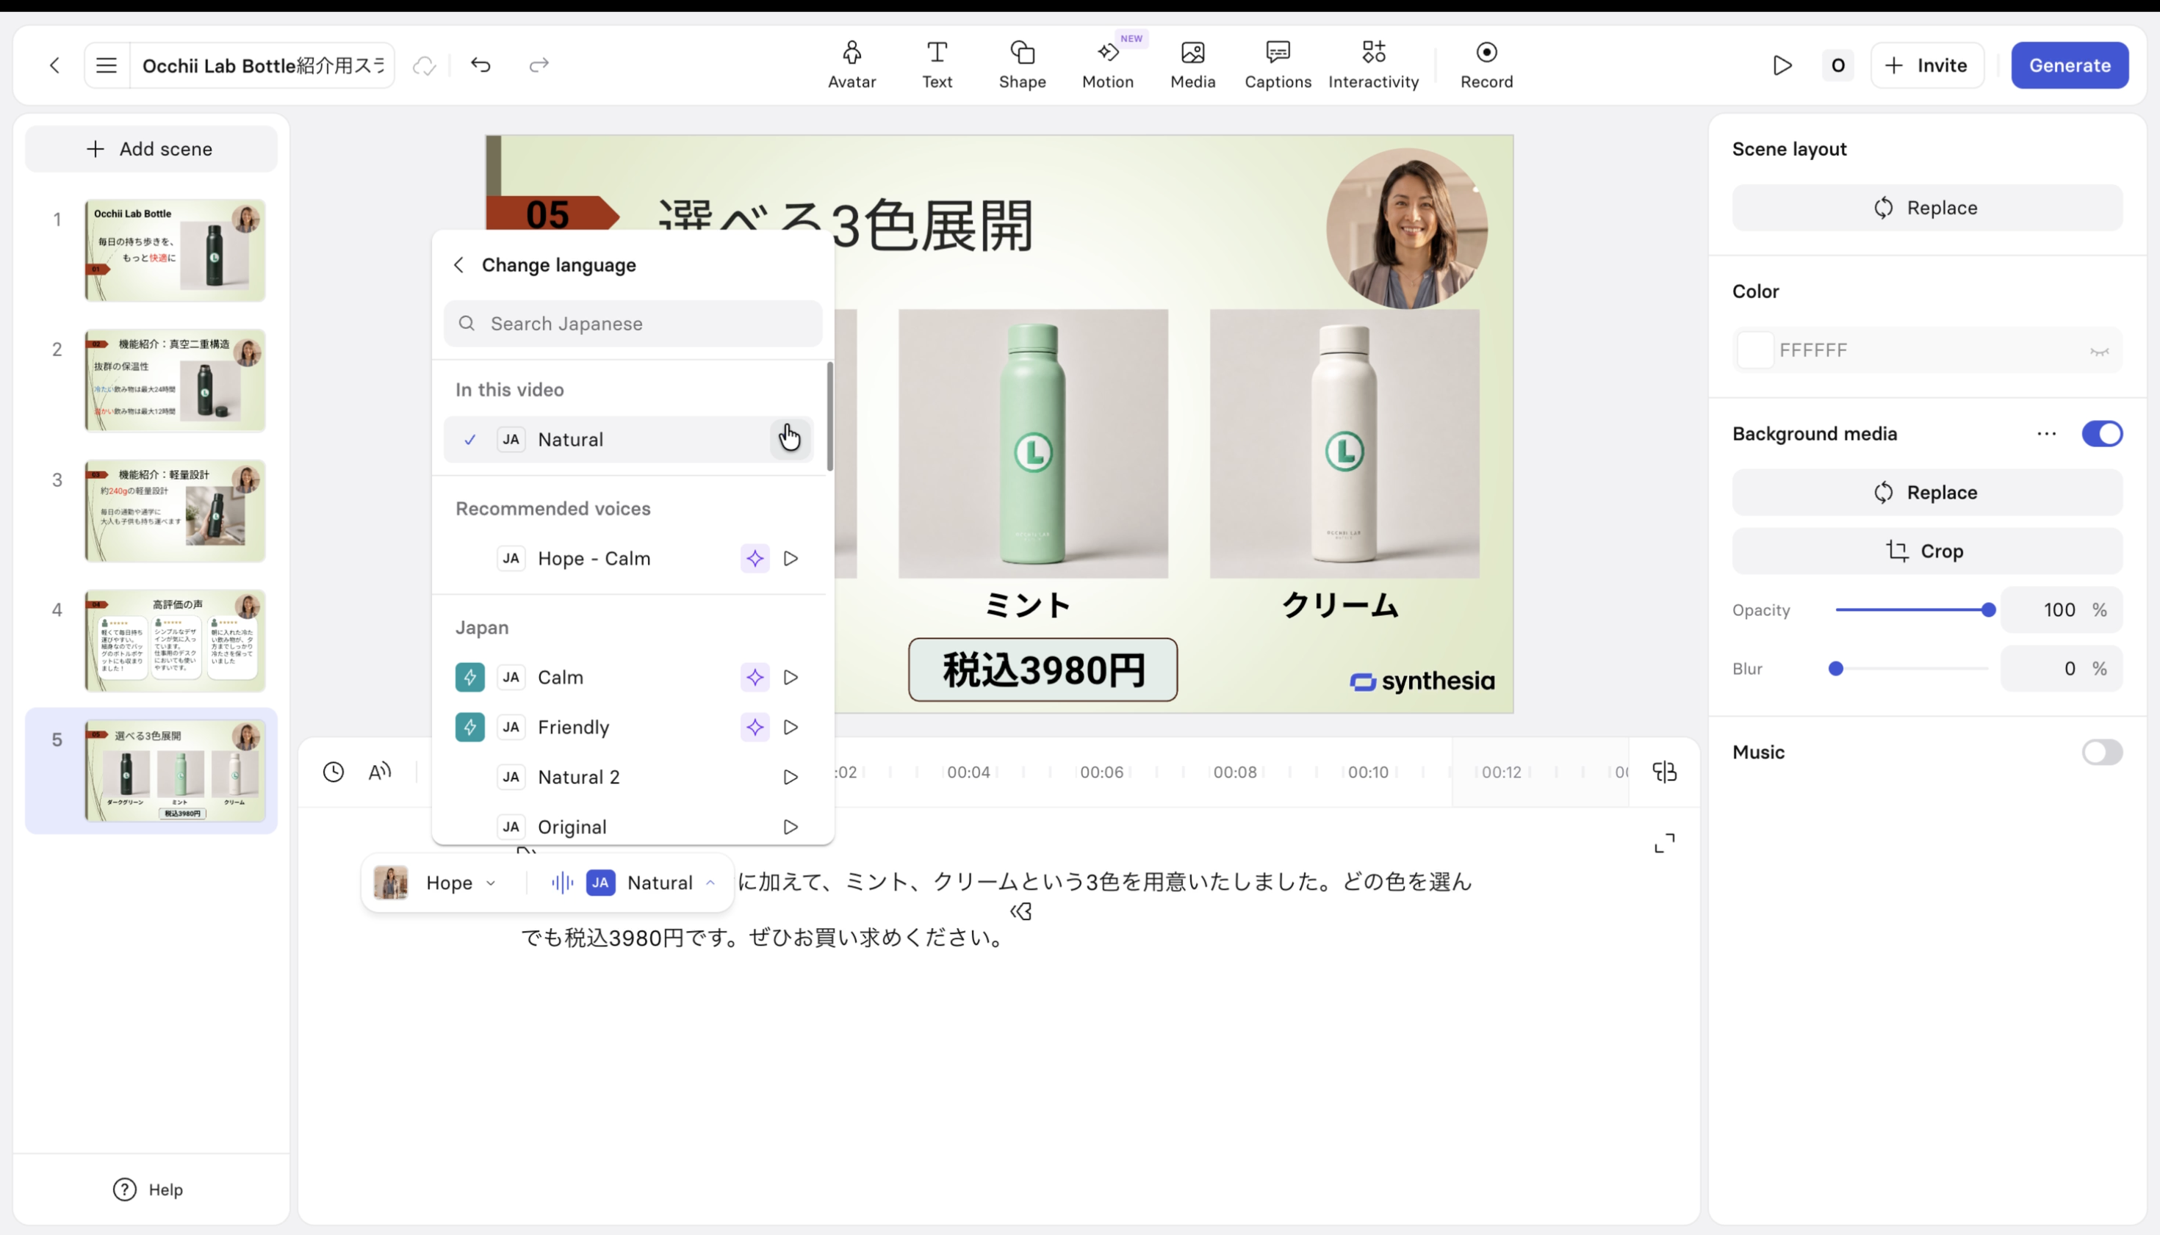The height and width of the screenshot is (1235, 2160).
Task: Start Record from toolbar
Action: click(1486, 65)
